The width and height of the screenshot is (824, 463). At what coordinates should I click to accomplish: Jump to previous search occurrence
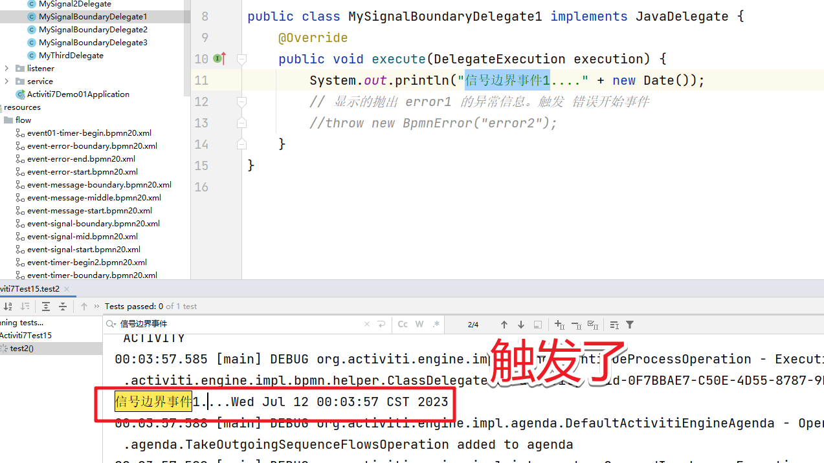pos(504,325)
